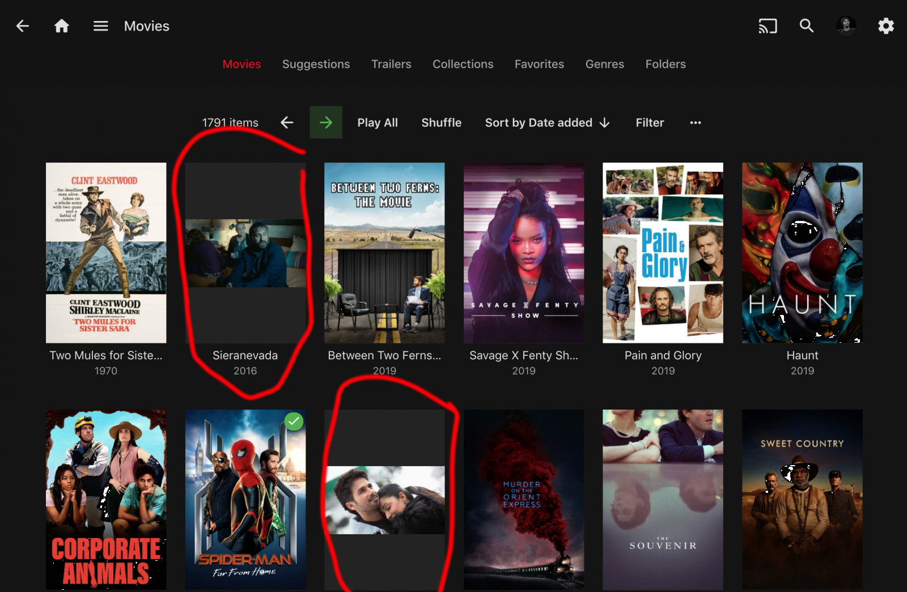907x592 pixels.
Task: Click the 2019 year under Haunt
Action: point(802,370)
